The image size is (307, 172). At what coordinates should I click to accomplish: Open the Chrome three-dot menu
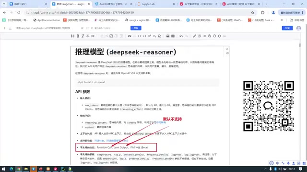[303, 12]
